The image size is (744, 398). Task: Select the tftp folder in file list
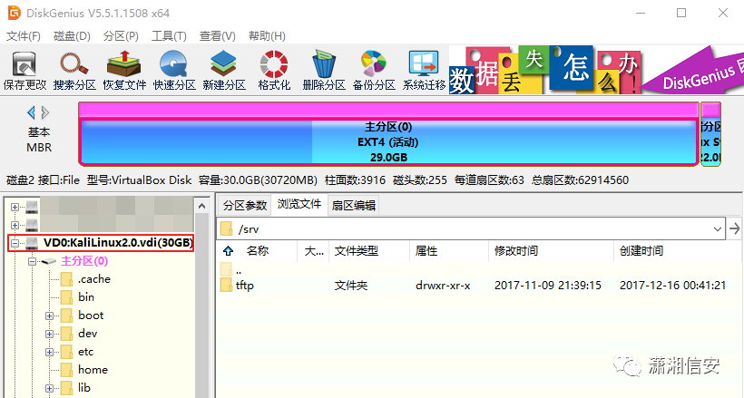[244, 286]
